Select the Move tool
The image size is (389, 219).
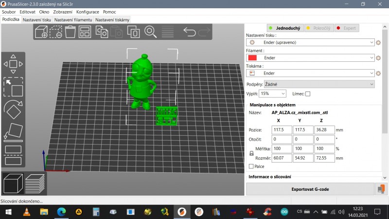coord(13,64)
